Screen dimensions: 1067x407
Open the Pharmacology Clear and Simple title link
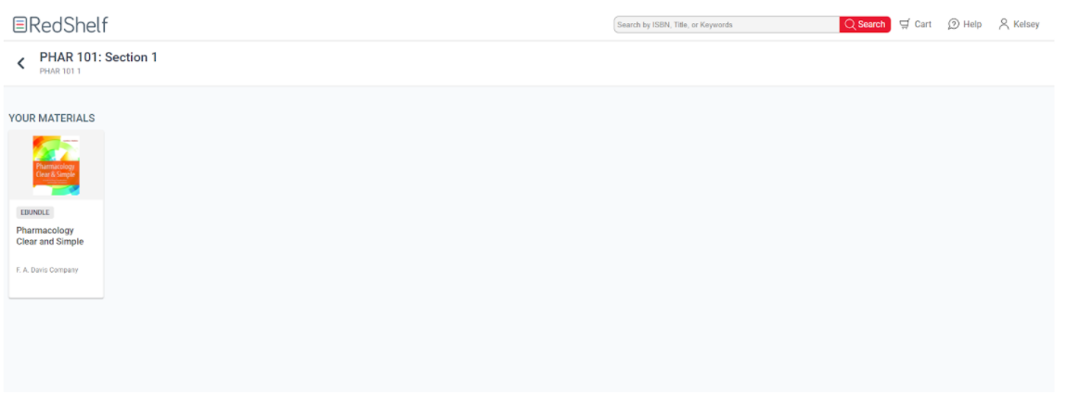point(50,235)
